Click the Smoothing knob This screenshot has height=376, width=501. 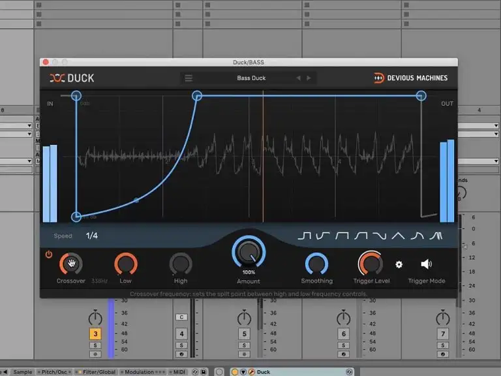tap(316, 264)
